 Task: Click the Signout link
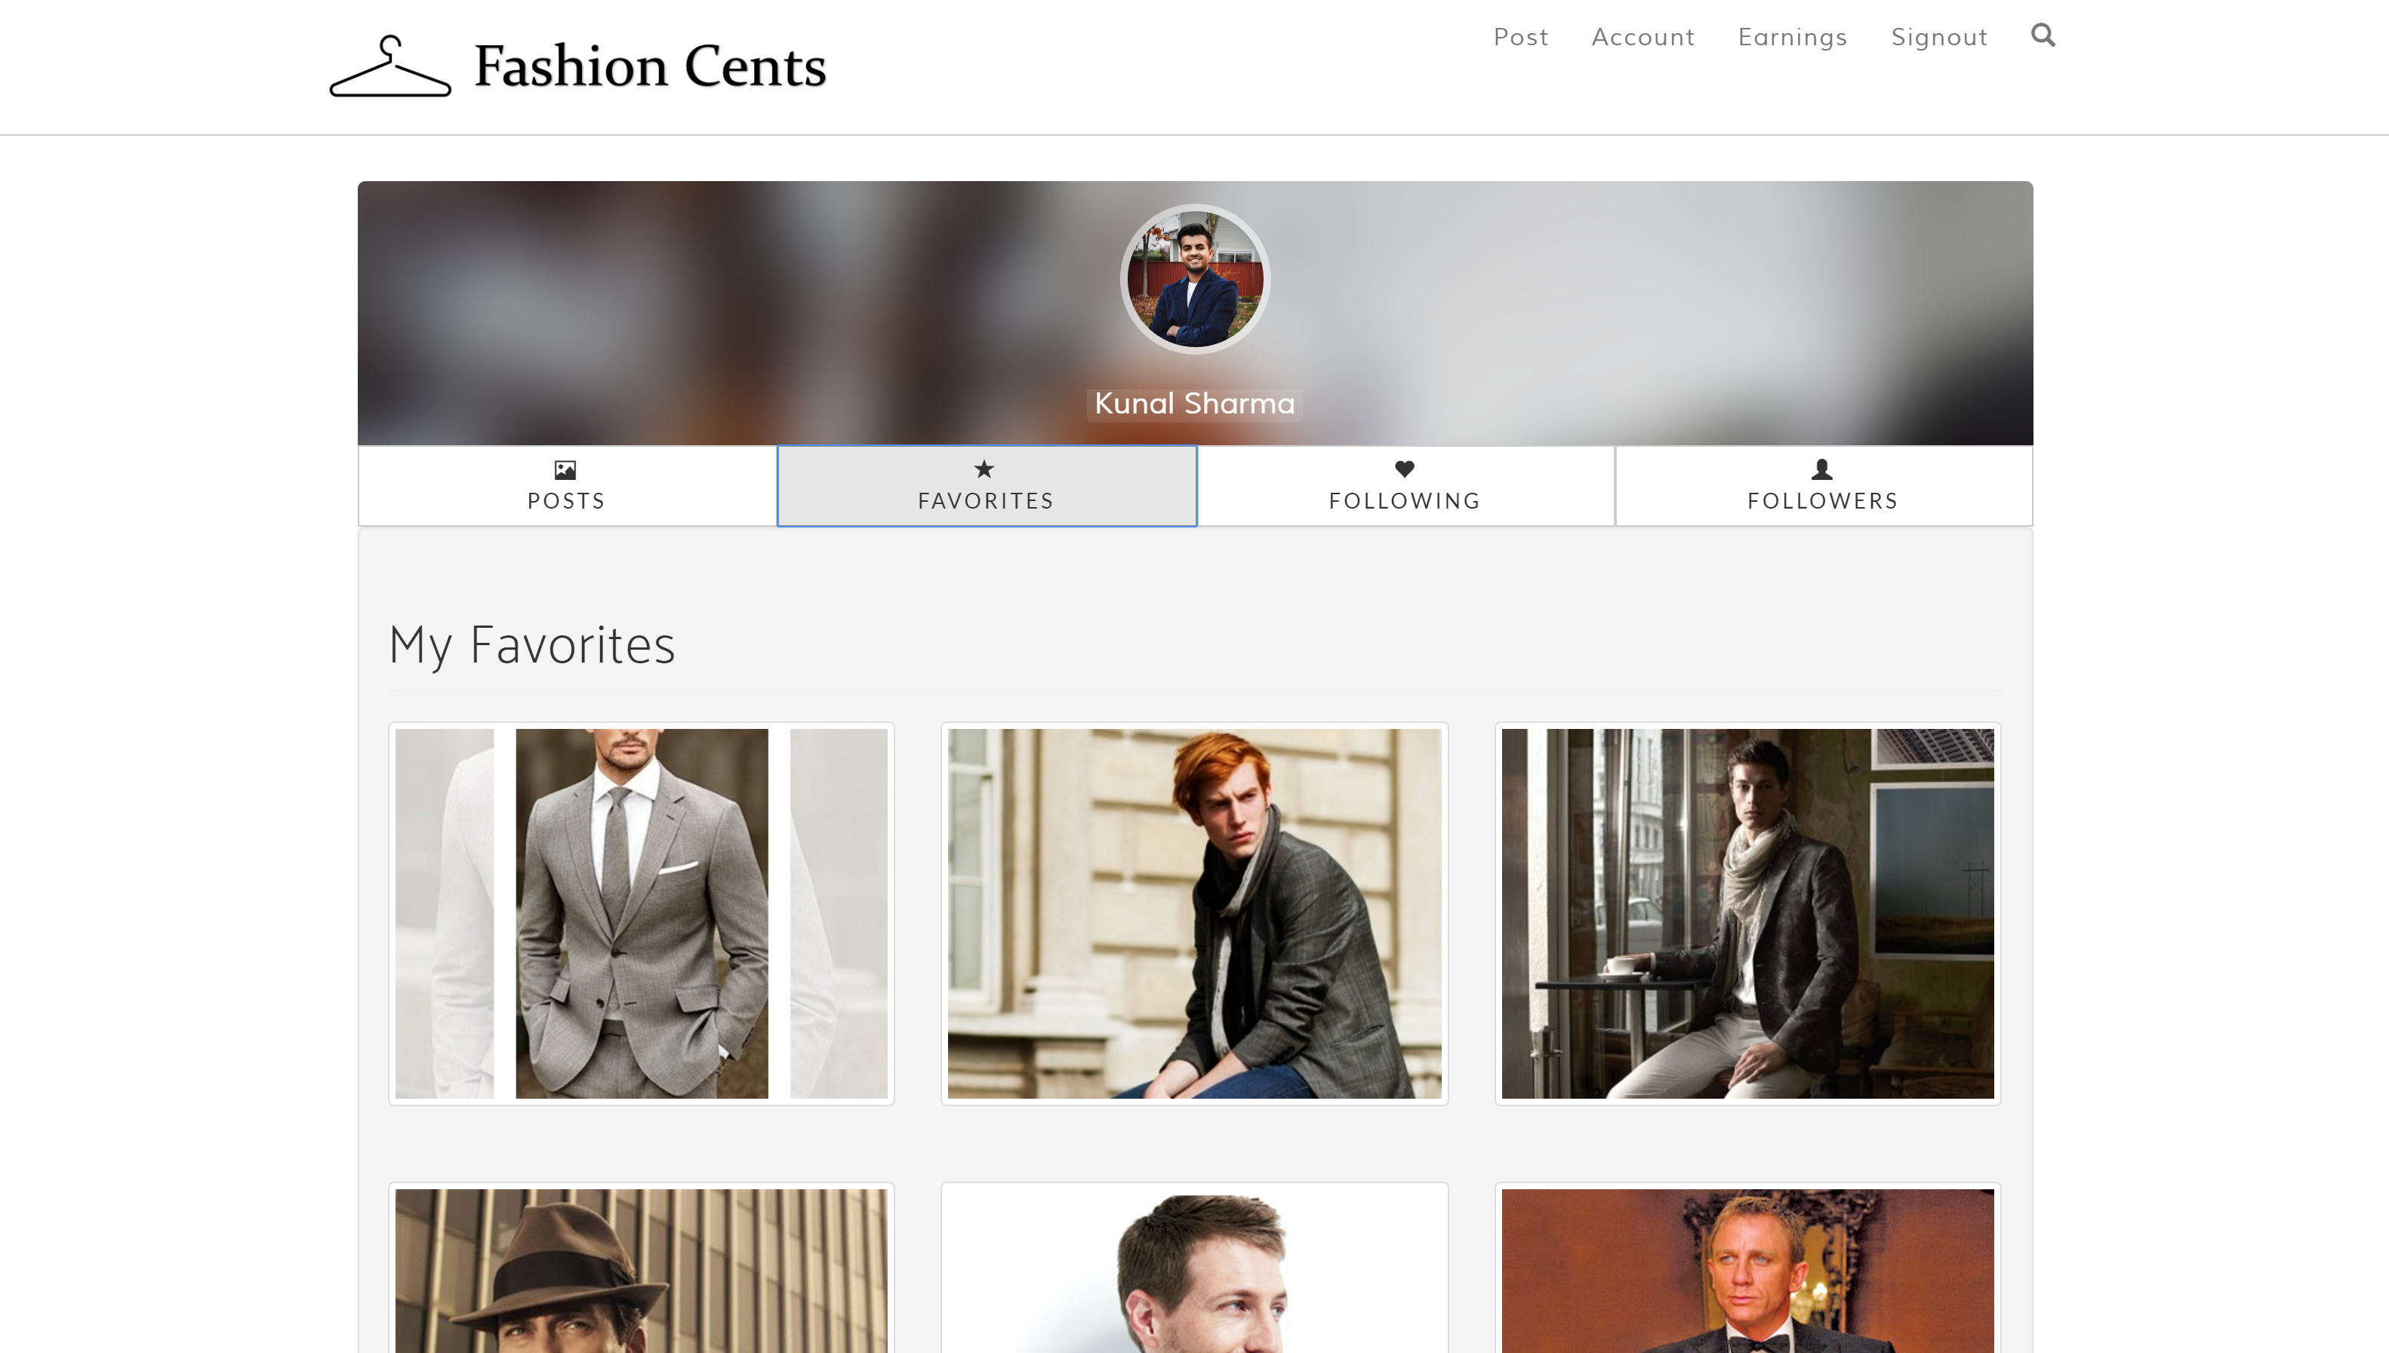1939,37
